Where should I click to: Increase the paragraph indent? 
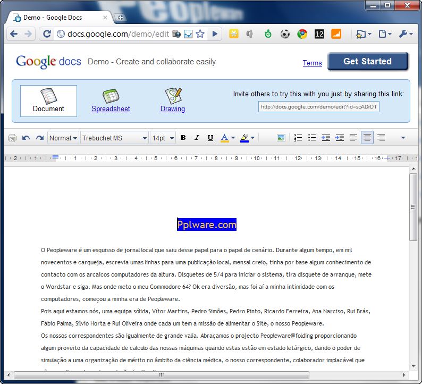click(x=340, y=138)
